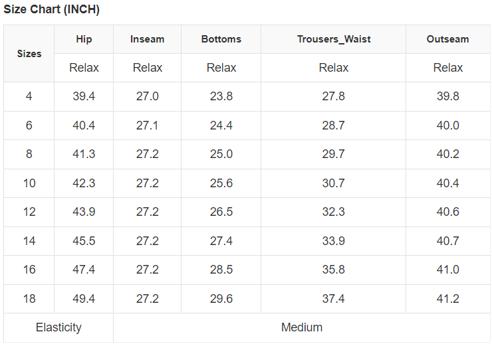Click size 10 row label
Image resolution: width=492 pixels, height=344 pixels.
tap(29, 183)
